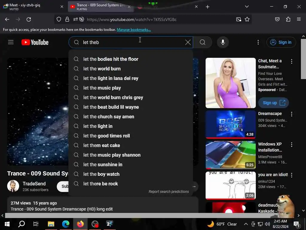
Task: Report search predictions
Action: [x=169, y=192]
